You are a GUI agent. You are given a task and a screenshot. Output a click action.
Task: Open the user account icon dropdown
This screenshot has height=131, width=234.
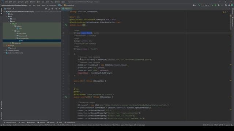[x=194, y=5]
